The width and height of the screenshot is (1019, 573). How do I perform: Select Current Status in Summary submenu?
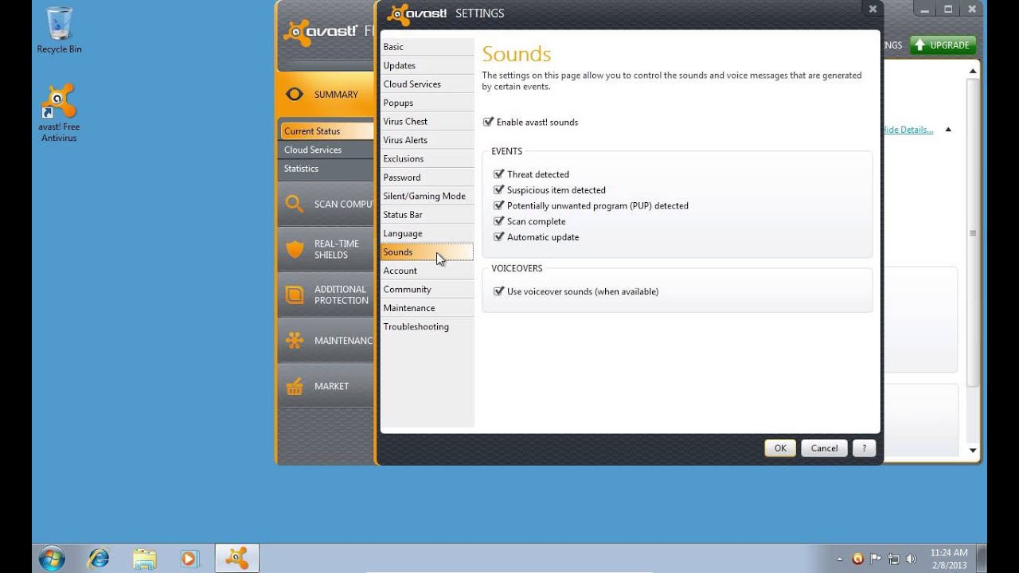(326, 131)
